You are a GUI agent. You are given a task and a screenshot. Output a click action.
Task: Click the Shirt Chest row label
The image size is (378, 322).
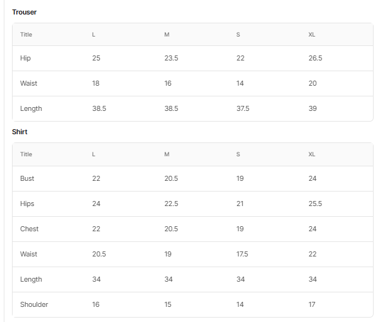(x=30, y=229)
